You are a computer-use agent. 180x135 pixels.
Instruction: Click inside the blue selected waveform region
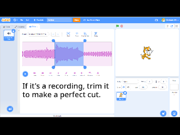pyautogui.click(x=69, y=54)
